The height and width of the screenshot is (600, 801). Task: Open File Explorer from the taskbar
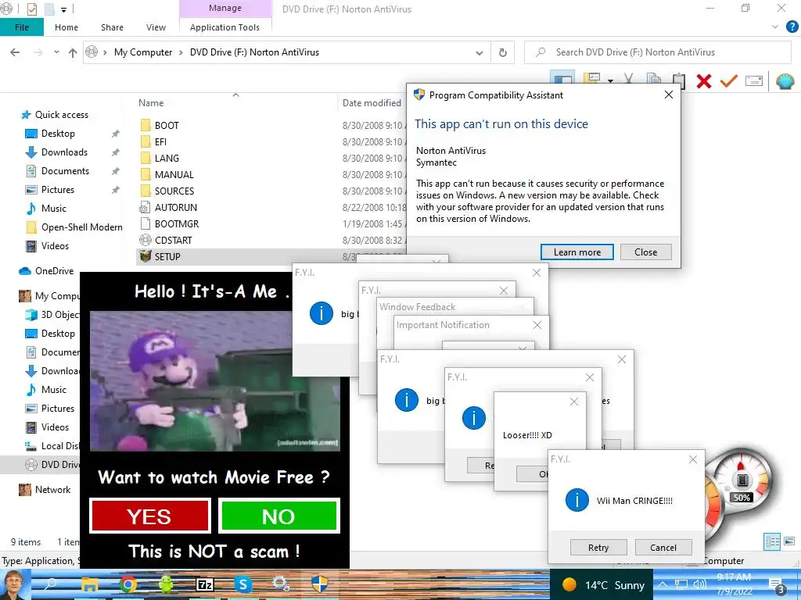point(90,584)
